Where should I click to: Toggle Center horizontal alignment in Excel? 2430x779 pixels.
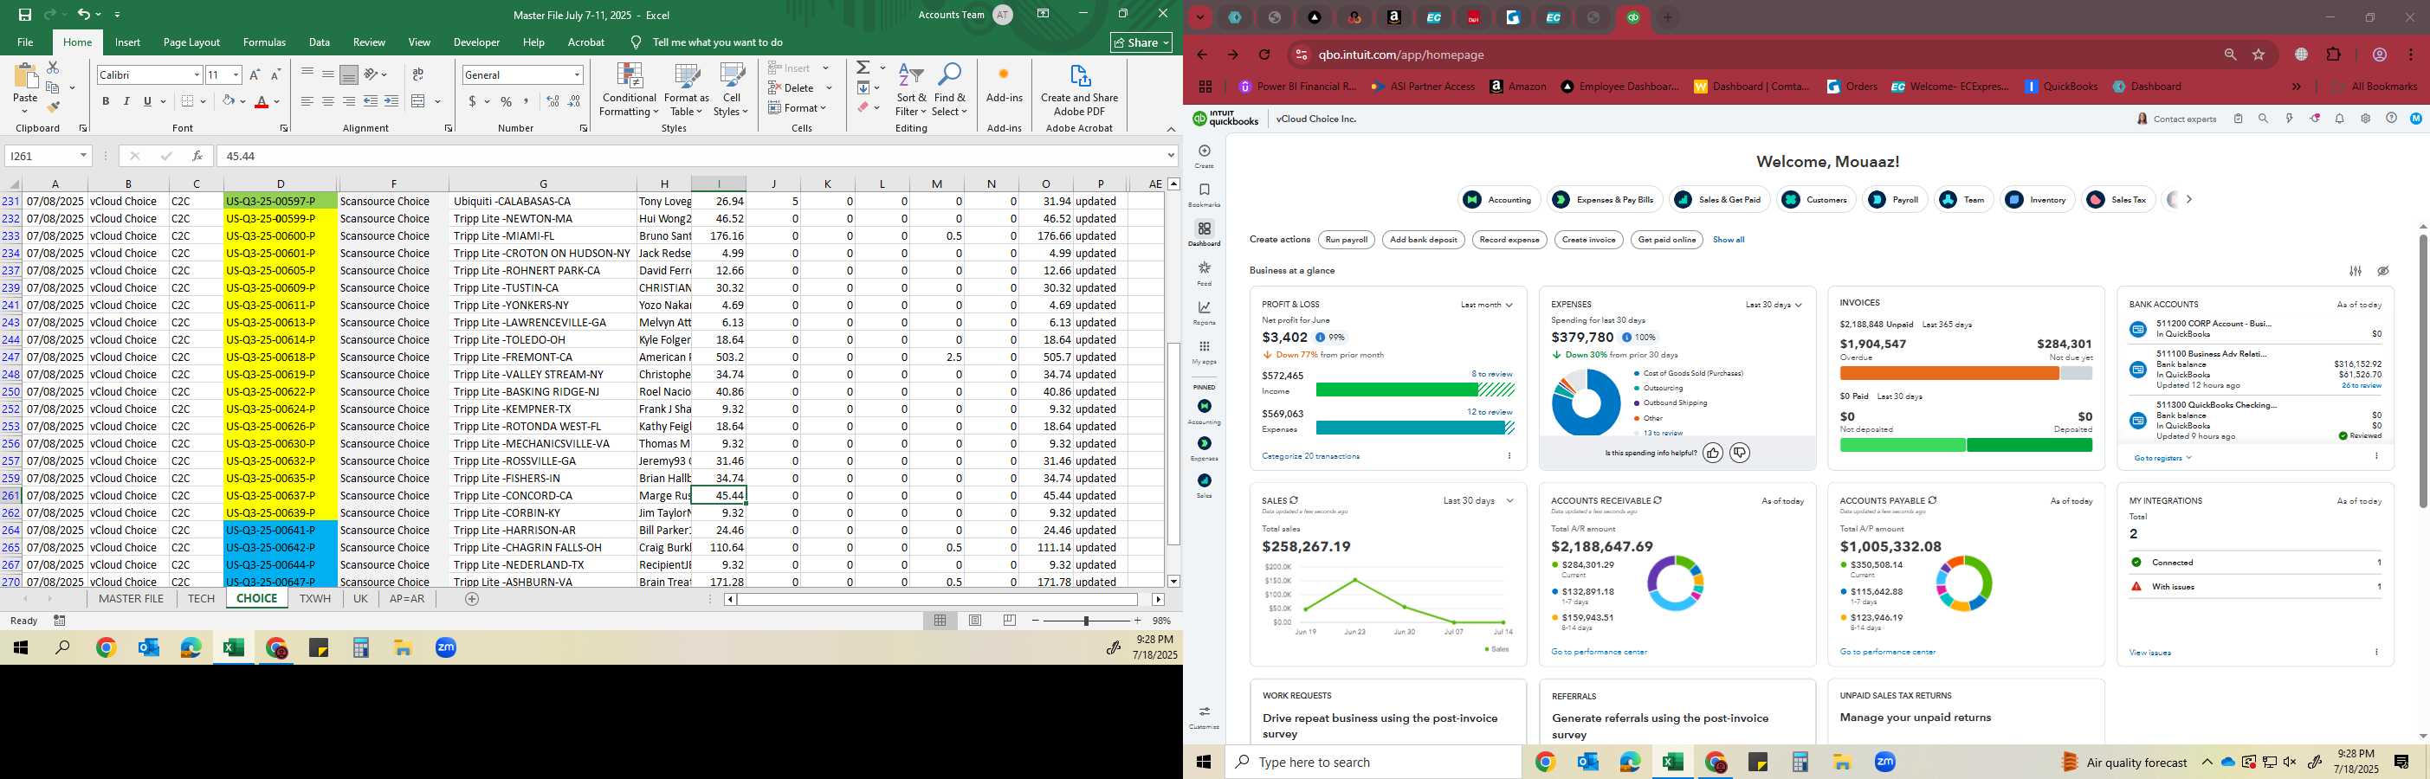(327, 101)
